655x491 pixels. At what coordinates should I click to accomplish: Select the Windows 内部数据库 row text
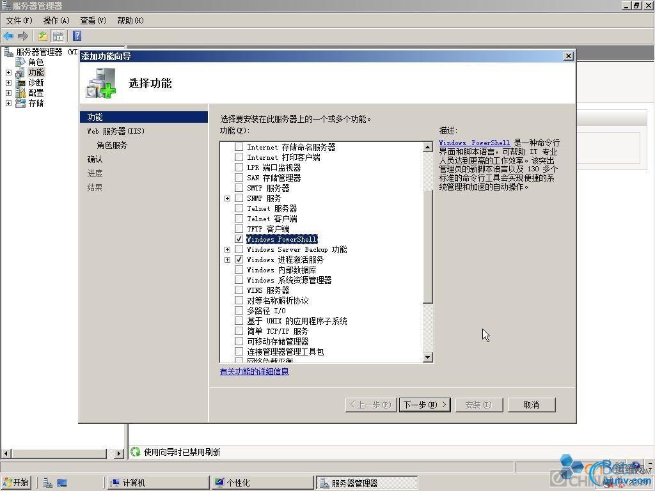(x=281, y=270)
